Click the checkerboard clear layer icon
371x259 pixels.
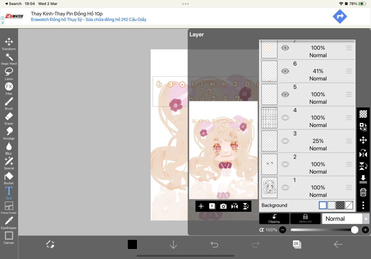pos(363,114)
